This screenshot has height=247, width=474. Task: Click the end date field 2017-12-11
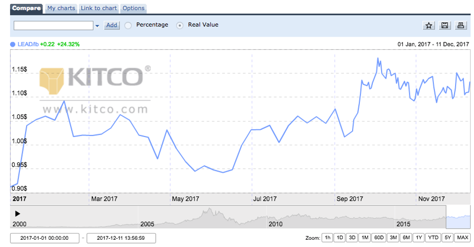pos(121,238)
